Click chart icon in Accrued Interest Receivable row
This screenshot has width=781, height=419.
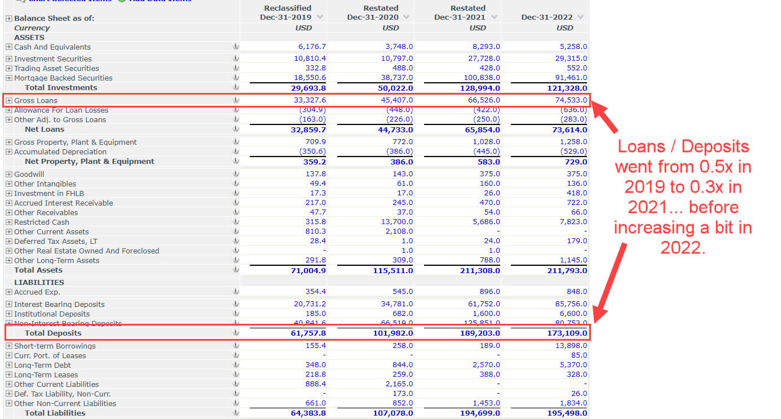point(236,203)
